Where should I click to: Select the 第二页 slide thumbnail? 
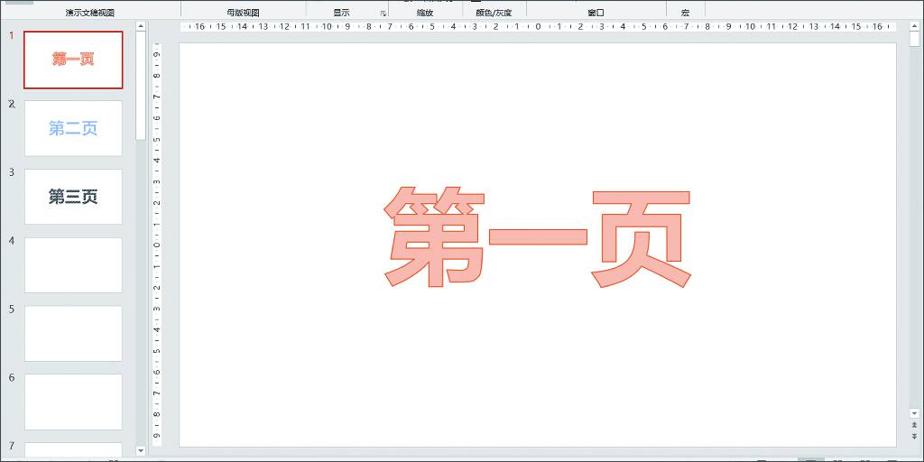[x=73, y=128]
